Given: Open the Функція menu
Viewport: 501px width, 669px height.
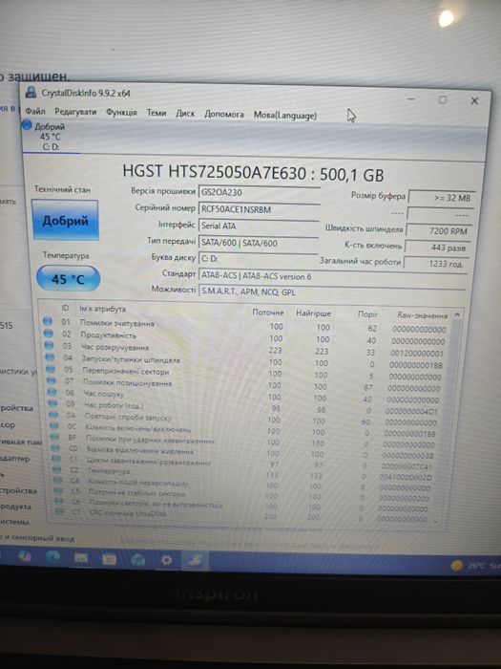Looking at the screenshot, I should coord(121,112).
